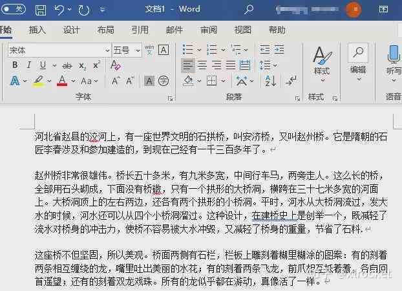The image size is (402, 291).
Task: Open the 编辑 editing menu
Action: tap(358, 63)
